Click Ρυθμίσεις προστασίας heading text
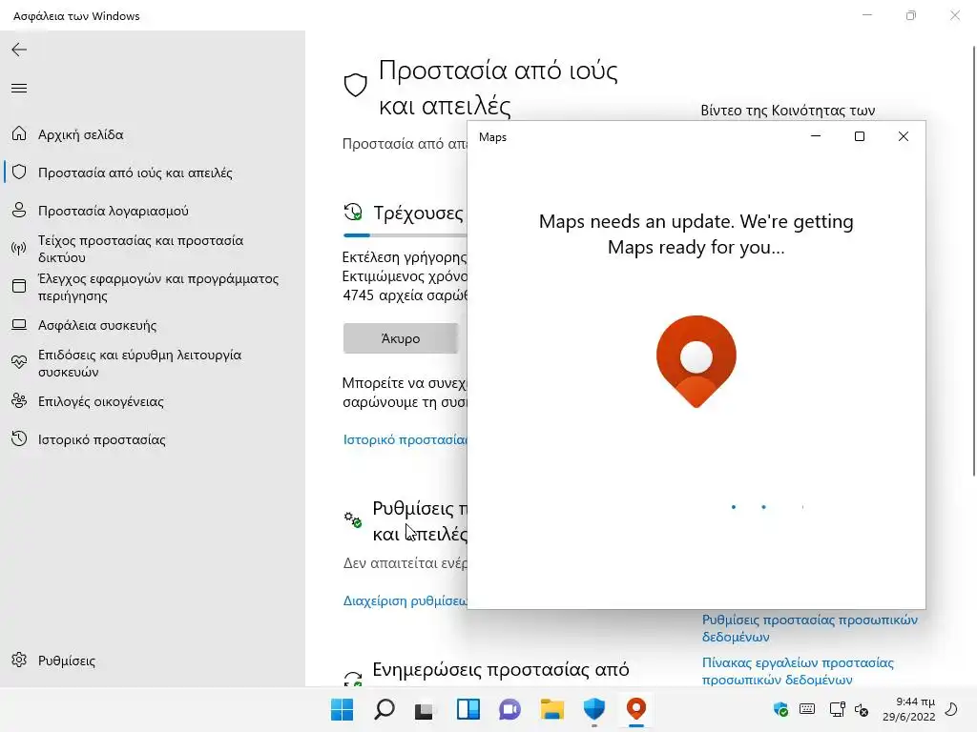Viewport: 977px width, 732px height. 420,521
